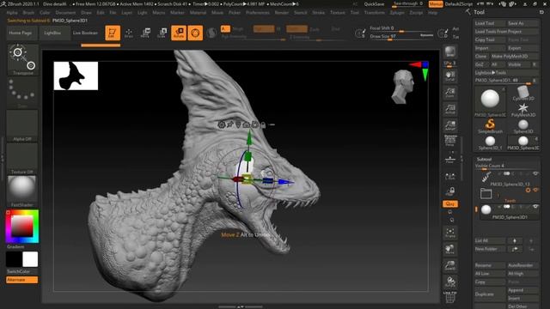Image resolution: width=550 pixels, height=309 pixels.
Task: Click the Export button
Action: coord(522,48)
